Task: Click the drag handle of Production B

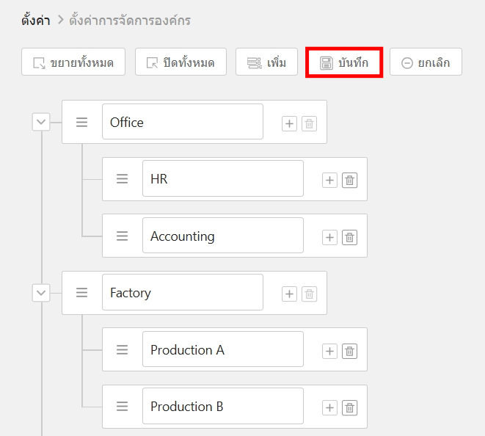Action: tap(123, 407)
